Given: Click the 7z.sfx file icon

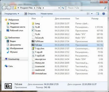Looking at the screenshot, I should pos(33,34).
